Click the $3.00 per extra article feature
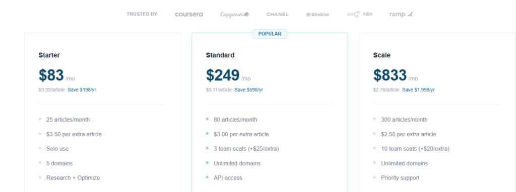The width and height of the screenshot is (516, 192). click(x=241, y=134)
